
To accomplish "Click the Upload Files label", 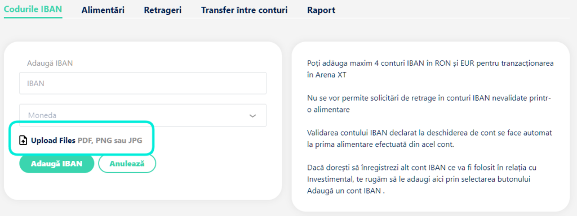I will 54,140.
